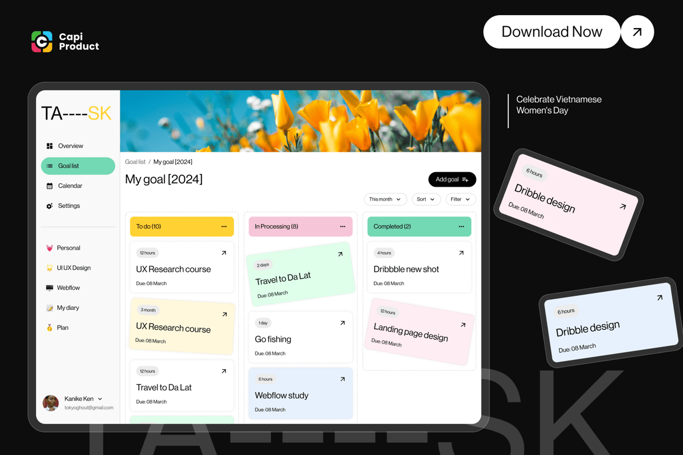Click the 3 month tag on yellow card
Viewport: 683px width, 455px height.
coord(148,310)
